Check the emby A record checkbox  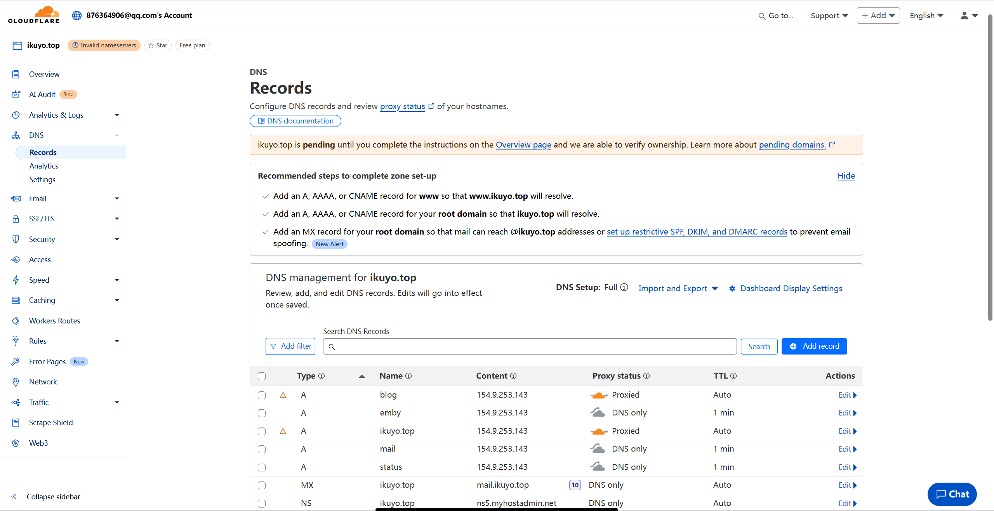coord(262,413)
